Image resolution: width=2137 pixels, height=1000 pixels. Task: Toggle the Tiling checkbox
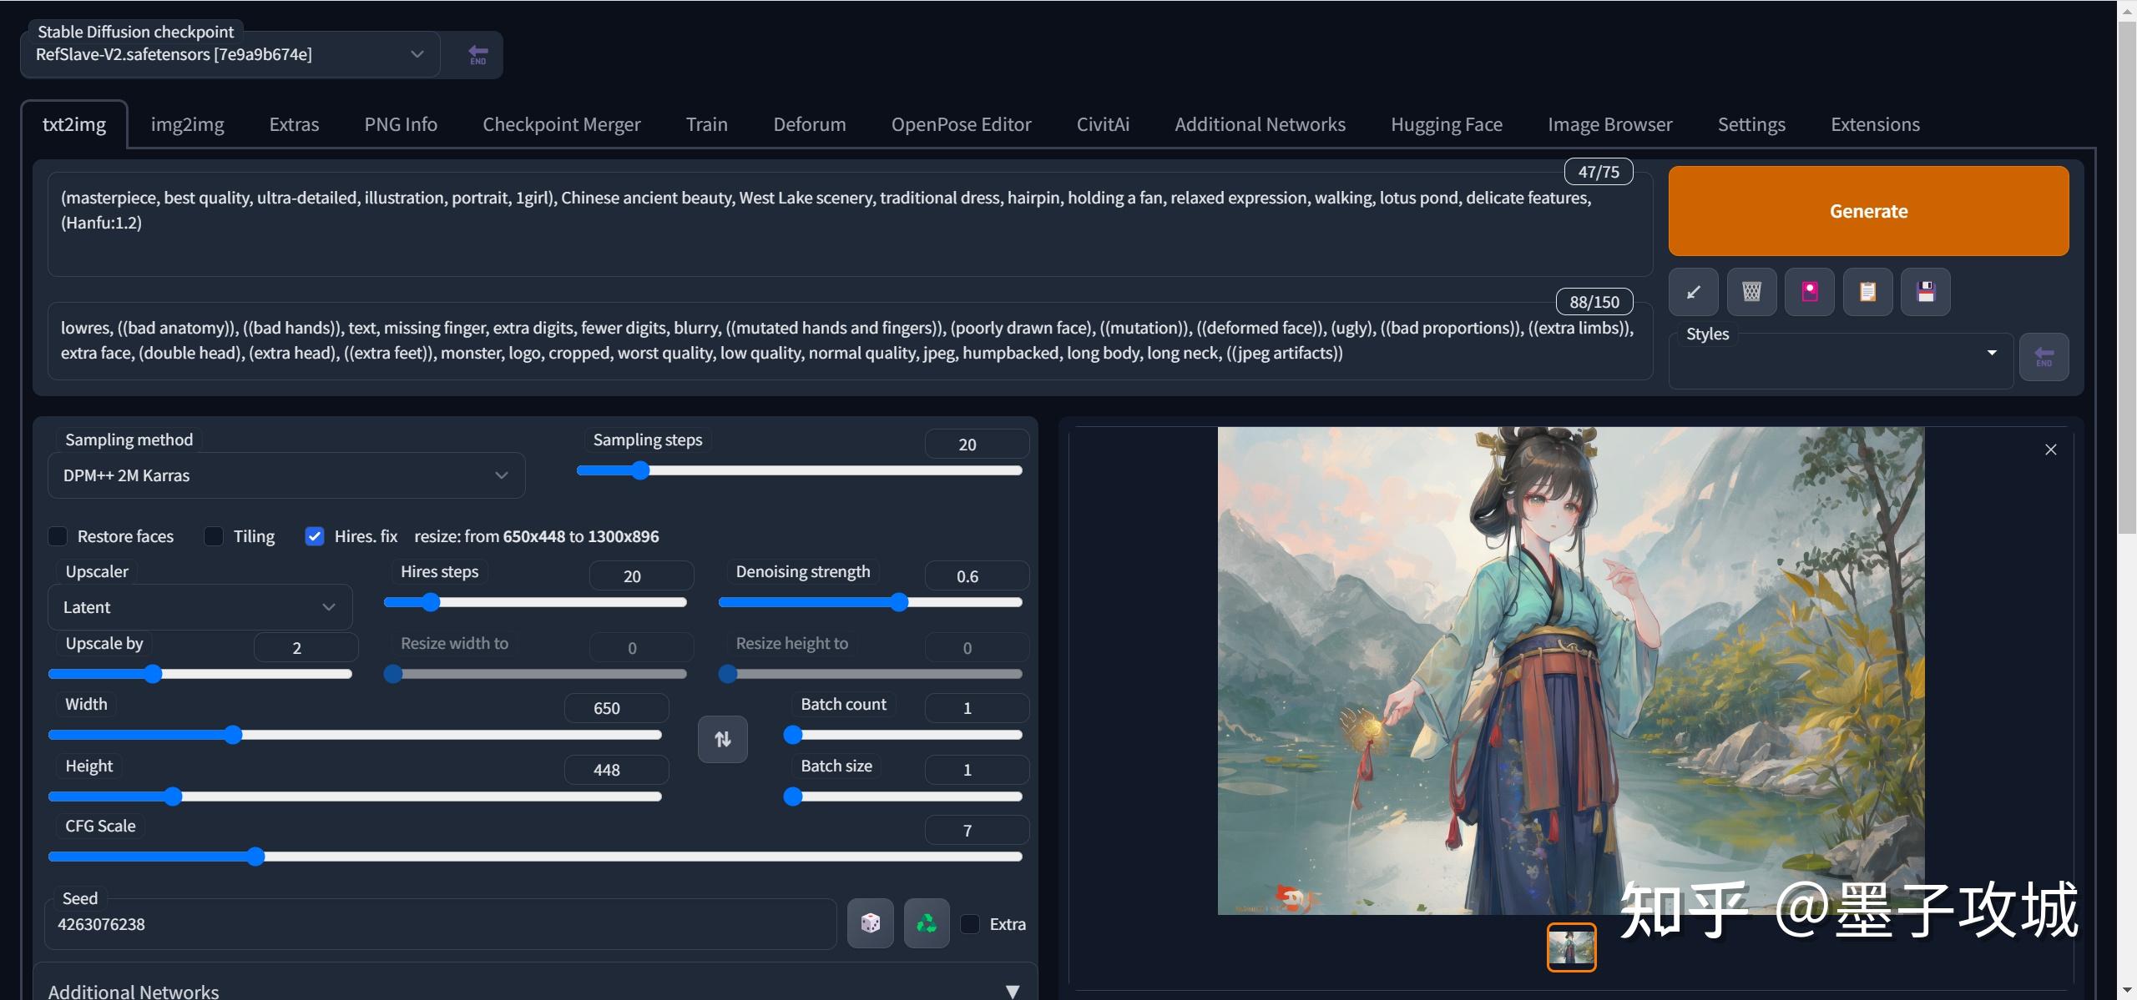(x=214, y=536)
